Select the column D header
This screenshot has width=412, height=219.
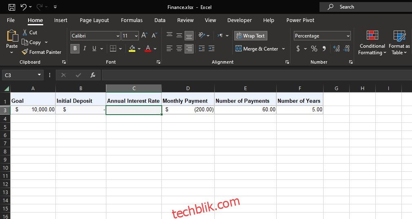(x=188, y=88)
